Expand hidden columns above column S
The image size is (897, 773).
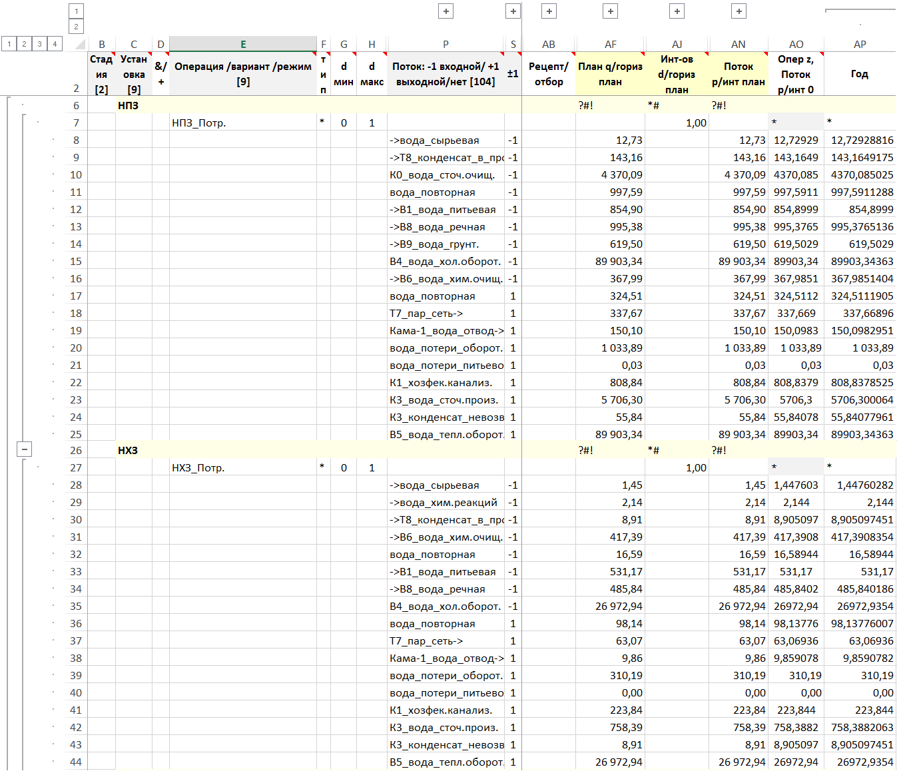point(513,11)
